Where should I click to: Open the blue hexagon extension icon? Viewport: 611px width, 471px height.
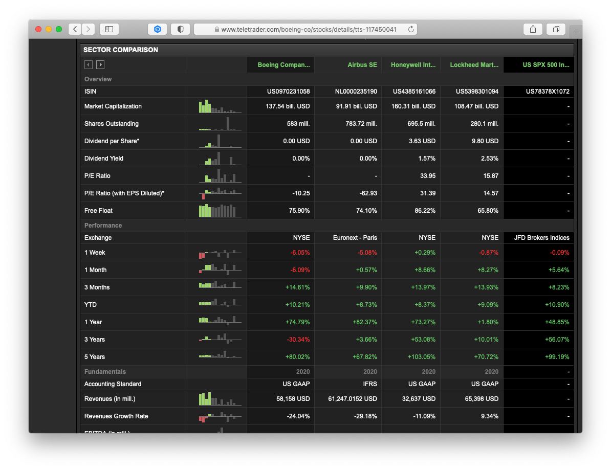coord(158,29)
